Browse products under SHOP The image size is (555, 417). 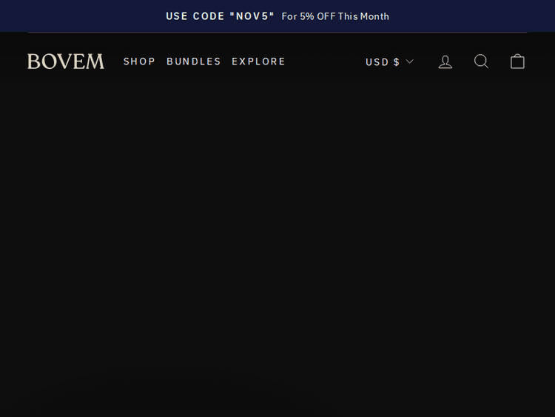[x=139, y=61]
